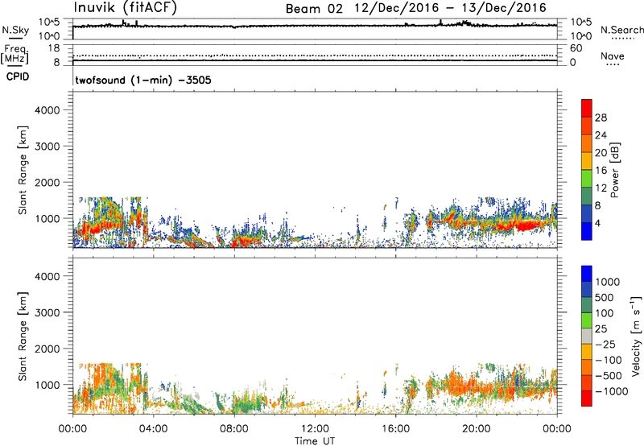Click the "4000" tick of the velocity panel
The image size is (644, 446).
[47, 276]
